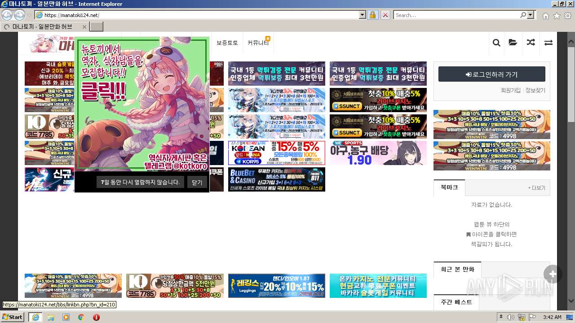Open the 커뮤니티 menu item
The height and width of the screenshot is (323, 575).
[x=258, y=43]
